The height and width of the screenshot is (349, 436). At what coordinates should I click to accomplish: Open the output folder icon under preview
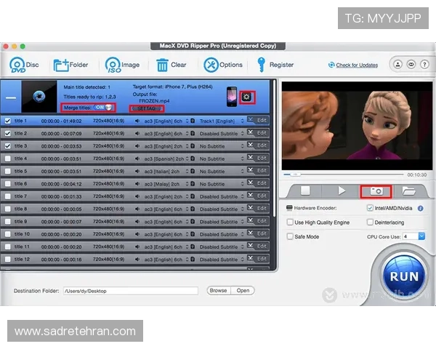click(x=409, y=190)
